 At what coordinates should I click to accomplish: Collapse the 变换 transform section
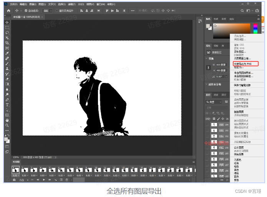[207, 58]
